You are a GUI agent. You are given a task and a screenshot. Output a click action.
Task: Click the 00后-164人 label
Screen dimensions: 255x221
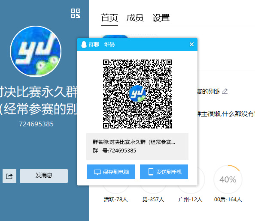click(x=228, y=200)
